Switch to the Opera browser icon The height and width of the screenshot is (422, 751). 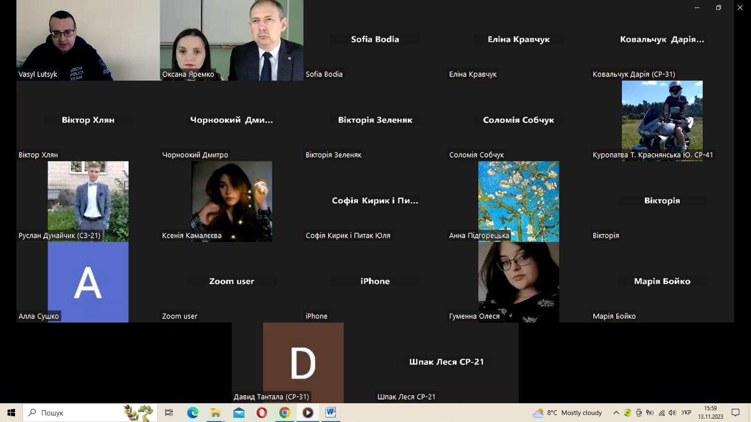[x=261, y=413]
